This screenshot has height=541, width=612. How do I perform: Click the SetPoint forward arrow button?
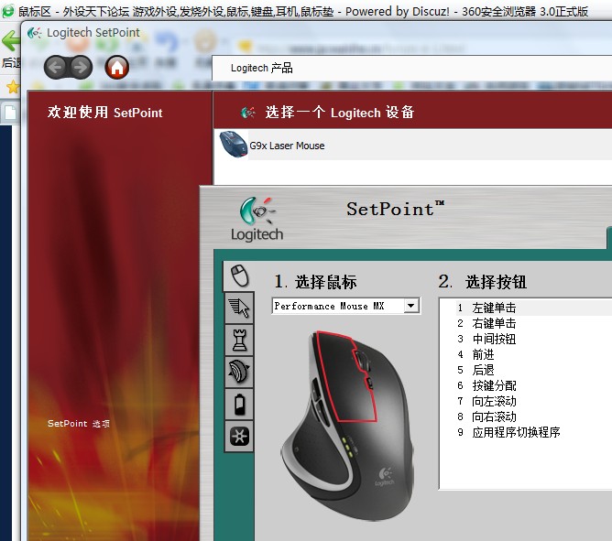[81, 67]
